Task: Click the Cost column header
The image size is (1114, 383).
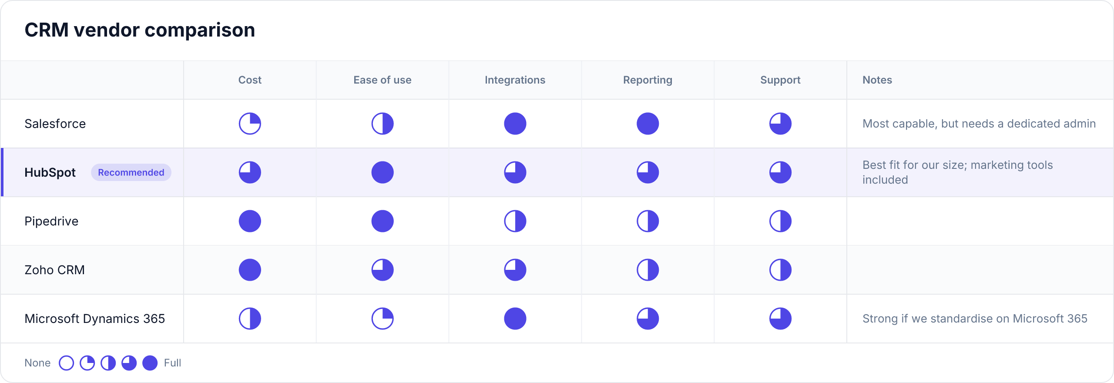Action: 250,80
